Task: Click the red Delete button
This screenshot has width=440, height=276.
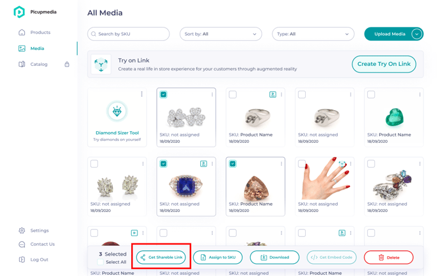Action: [x=389, y=257]
